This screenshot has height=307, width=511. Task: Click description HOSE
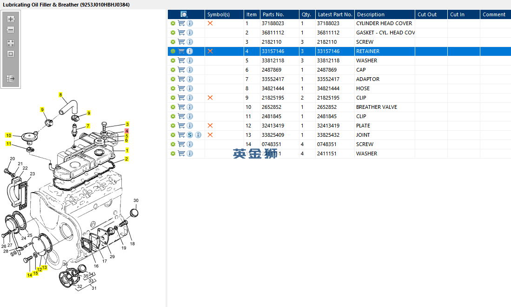(363, 89)
